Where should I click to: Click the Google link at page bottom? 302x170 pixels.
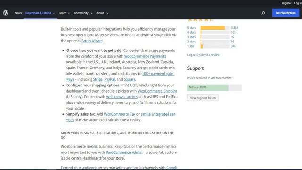(172, 168)
